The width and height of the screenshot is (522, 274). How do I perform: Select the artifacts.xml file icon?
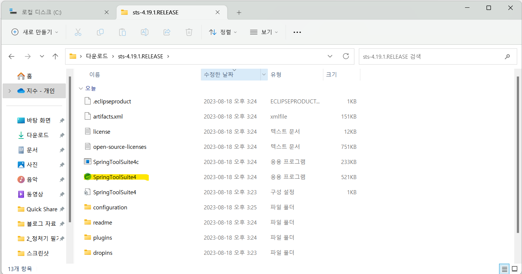pos(87,116)
